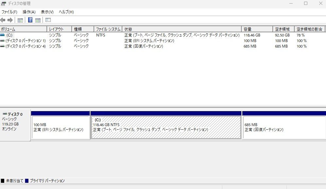Click the プライマリ パーティション legend label
Screen dimensions: 326x189
click(47, 181)
